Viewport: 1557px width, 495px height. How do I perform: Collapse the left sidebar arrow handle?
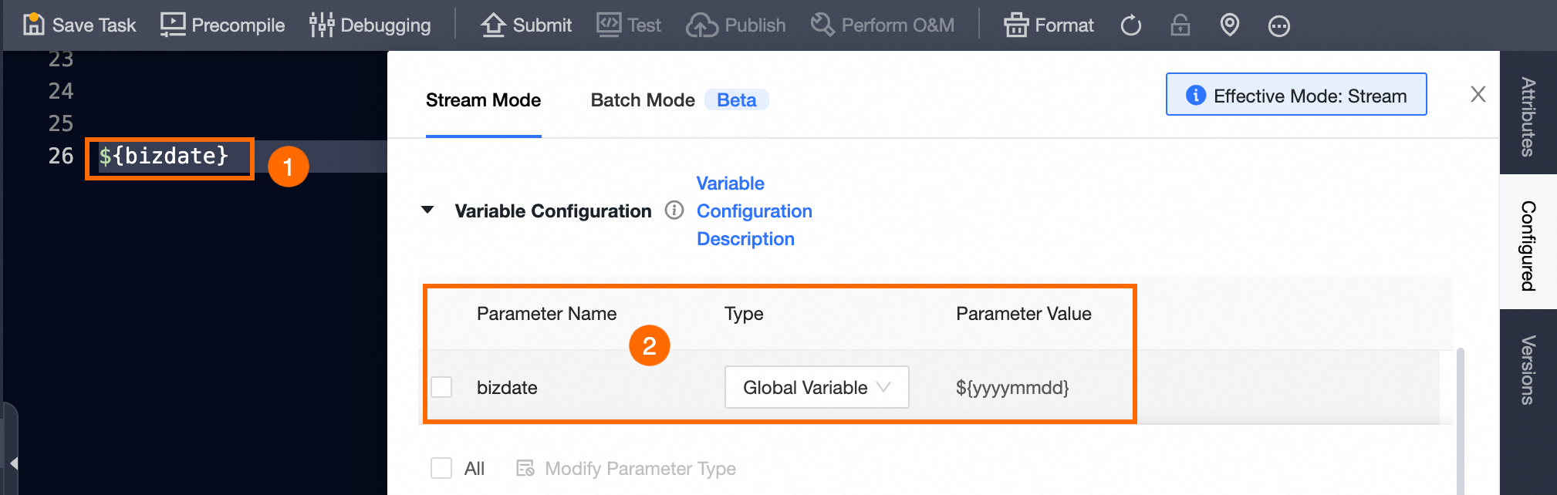click(x=13, y=463)
